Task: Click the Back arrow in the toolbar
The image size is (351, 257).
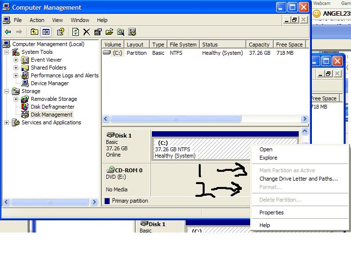Action: click(x=8, y=32)
